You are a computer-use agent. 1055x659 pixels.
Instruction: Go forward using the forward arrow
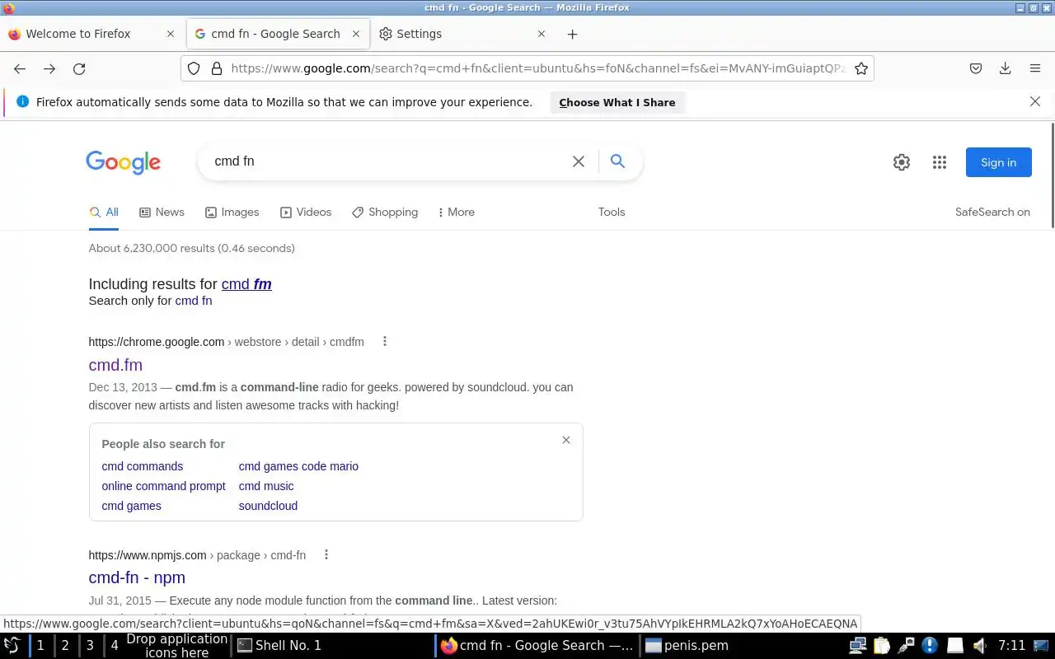click(49, 69)
